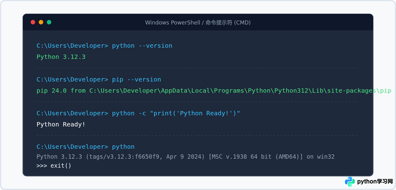Viewport: 396px width, 190px height.
Task: Click the command with print('Python Ready!')
Action: pyautogui.click(x=138, y=113)
